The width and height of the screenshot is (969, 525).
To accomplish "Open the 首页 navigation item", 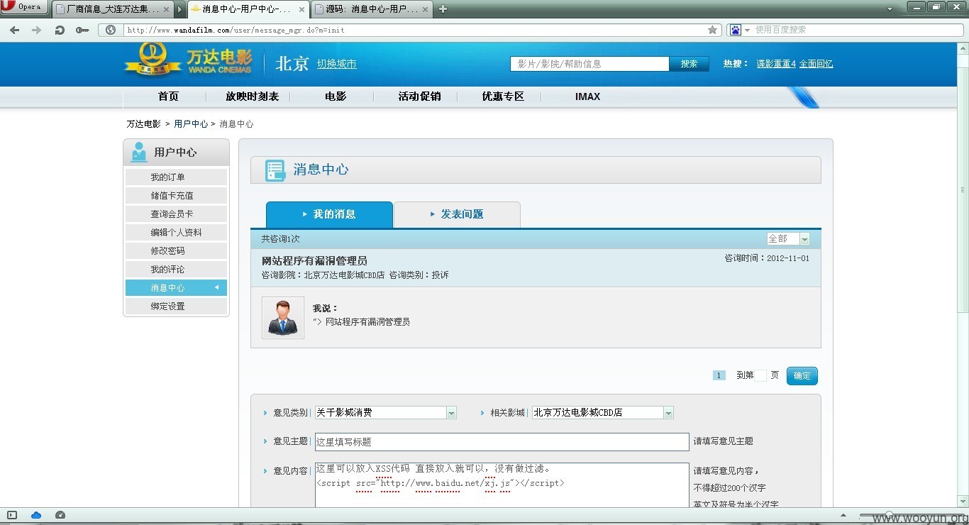I will (x=168, y=96).
